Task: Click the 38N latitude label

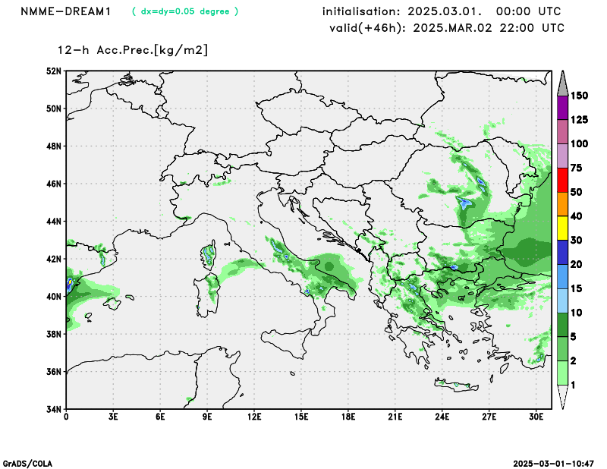Action: pos(54,334)
